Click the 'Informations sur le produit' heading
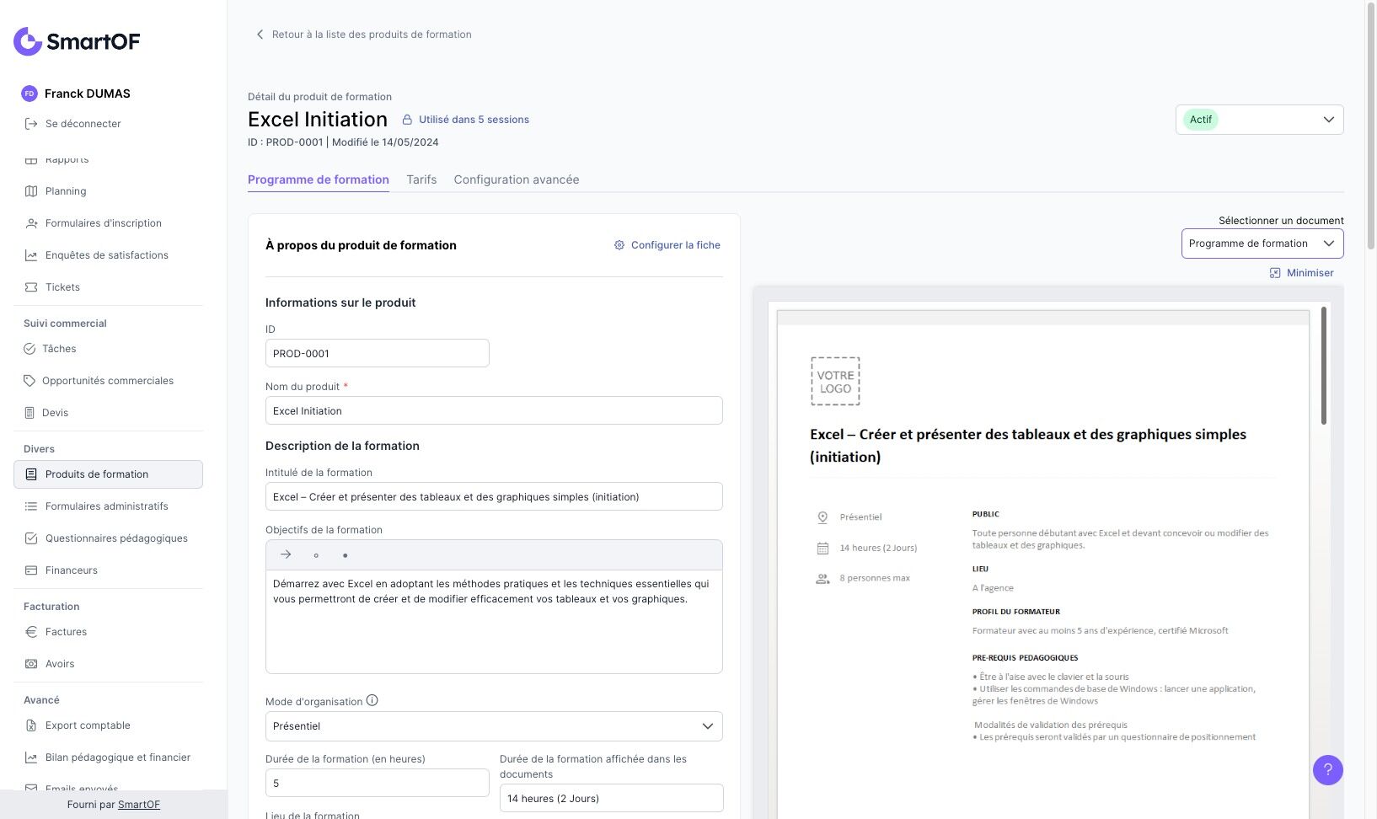The height and width of the screenshot is (819, 1377). pos(340,302)
